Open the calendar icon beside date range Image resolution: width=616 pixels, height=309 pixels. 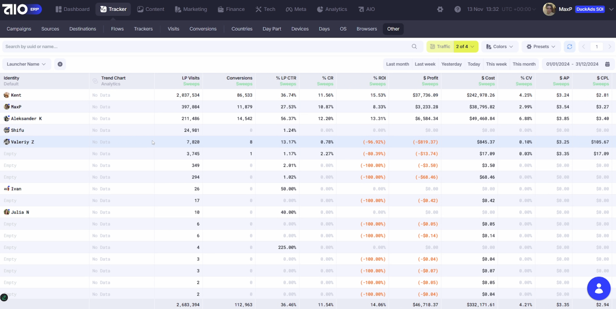[607, 64]
